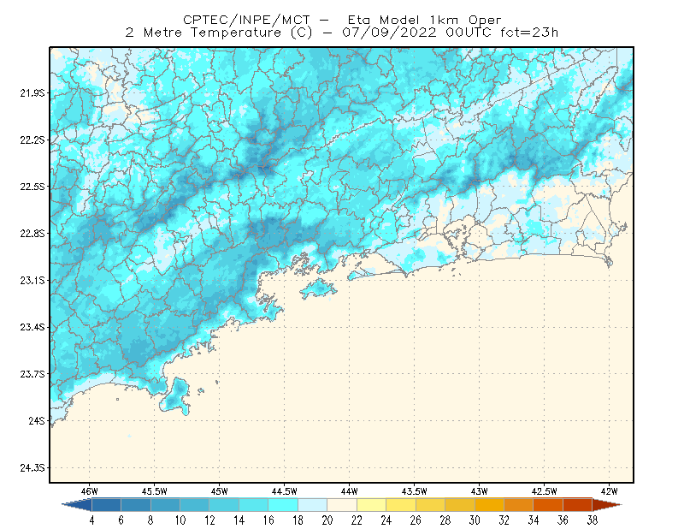Image resolution: width=684 pixels, height=529 pixels.
Task: Choose the orange swatch between 30 and 32
Action: tap(489, 505)
